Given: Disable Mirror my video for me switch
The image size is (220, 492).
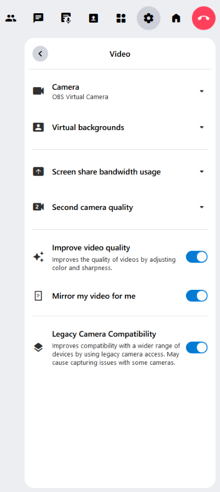Looking at the screenshot, I should (197, 296).
